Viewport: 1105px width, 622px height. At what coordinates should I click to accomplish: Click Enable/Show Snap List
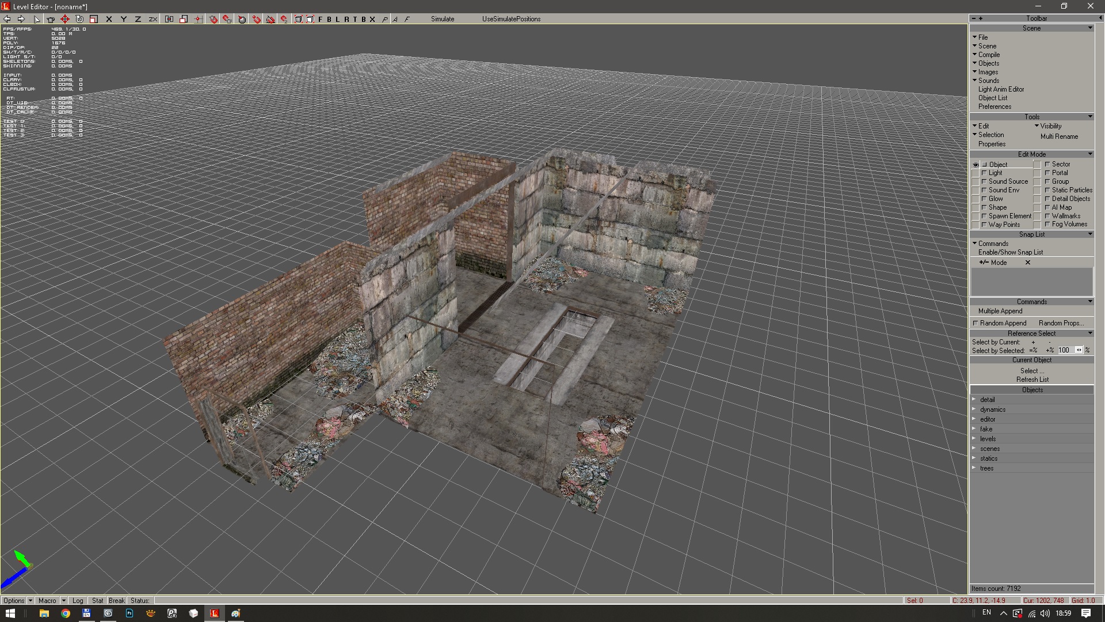[1010, 252]
